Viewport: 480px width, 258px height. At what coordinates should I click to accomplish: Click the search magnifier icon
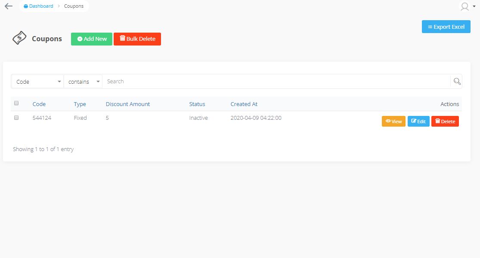[457, 82]
